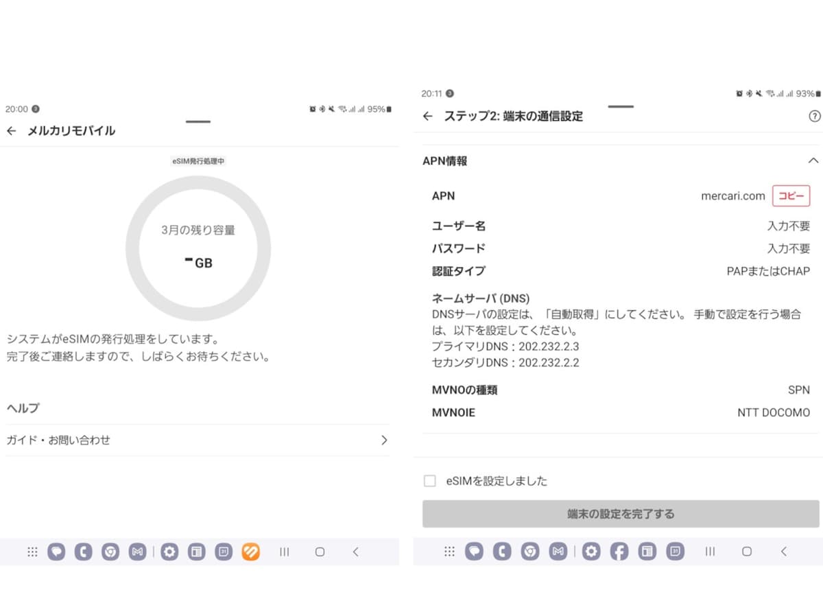Tap 3月の残り容量 label
The image size is (823, 614).
tap(198, 231)
